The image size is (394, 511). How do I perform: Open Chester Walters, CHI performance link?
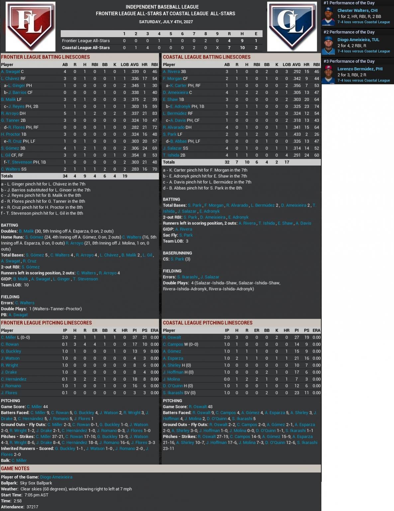[x=357, y=11]
